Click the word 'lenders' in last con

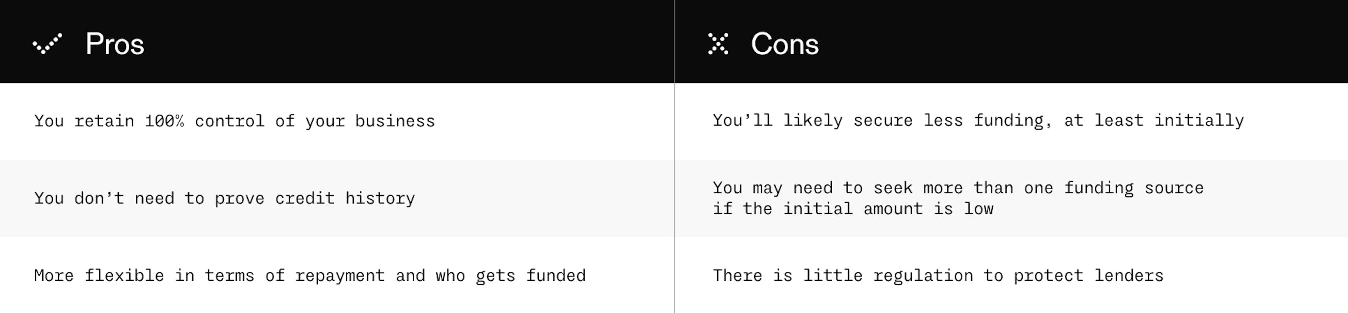1129,275
